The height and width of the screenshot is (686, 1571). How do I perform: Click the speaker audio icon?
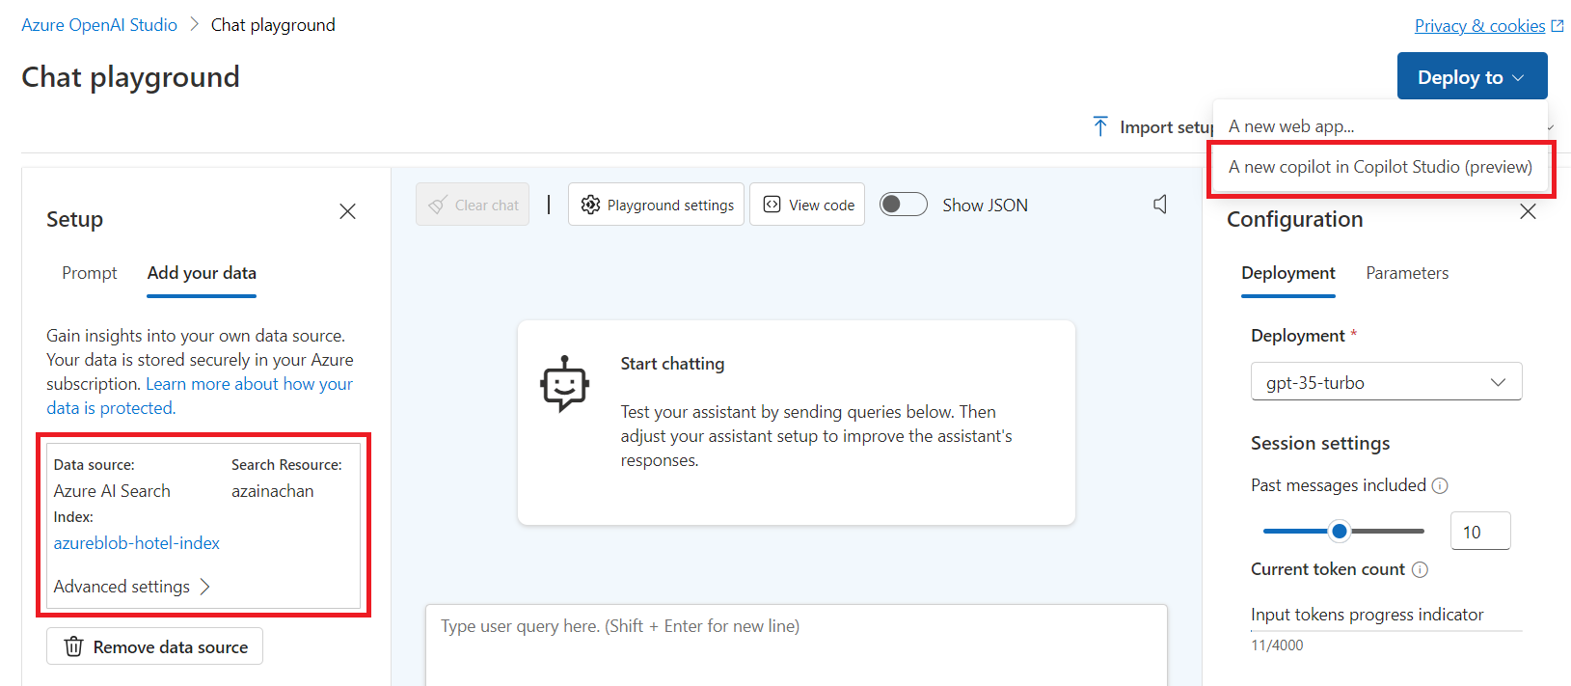(1160, 205)
